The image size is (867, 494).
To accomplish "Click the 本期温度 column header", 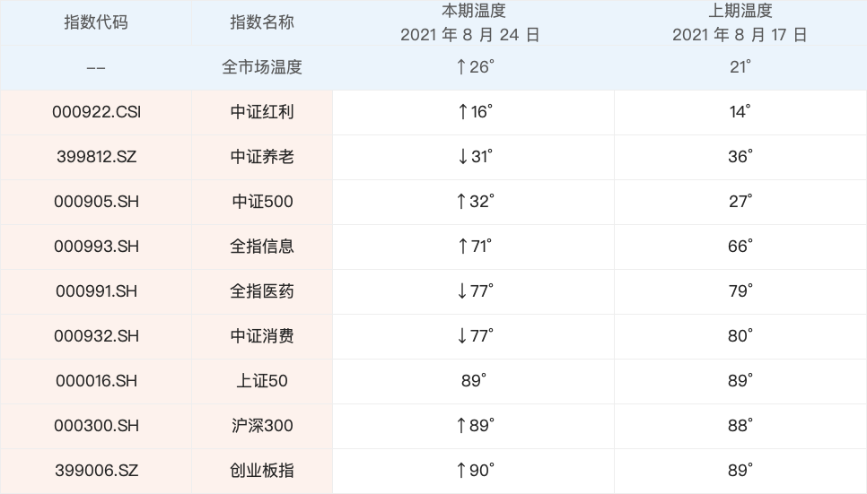I will [x=473, y=12].
